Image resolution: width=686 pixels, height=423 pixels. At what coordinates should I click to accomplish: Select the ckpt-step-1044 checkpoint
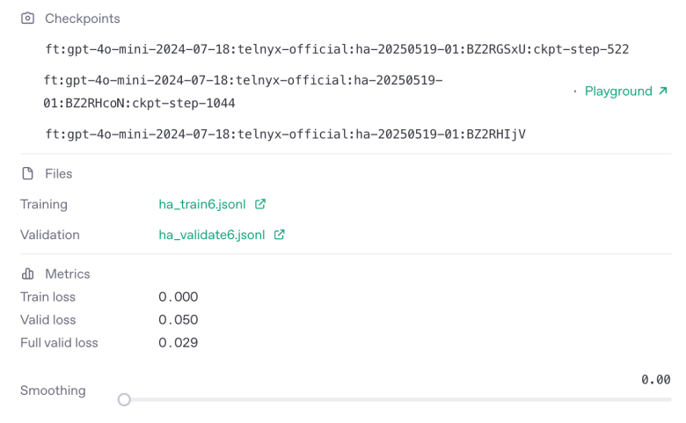click(243, 91)
